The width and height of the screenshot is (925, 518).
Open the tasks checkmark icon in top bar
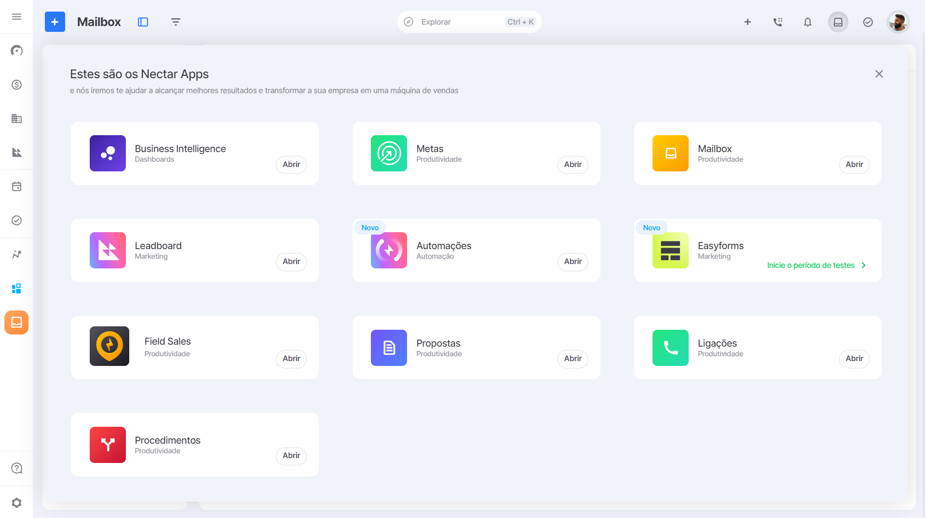point(868,22)
